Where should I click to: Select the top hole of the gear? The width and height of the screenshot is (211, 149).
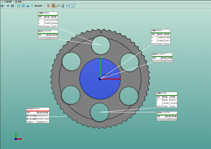(101, 45)
